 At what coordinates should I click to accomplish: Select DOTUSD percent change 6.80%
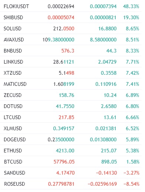pyautogui.click(x=132, y=106)
